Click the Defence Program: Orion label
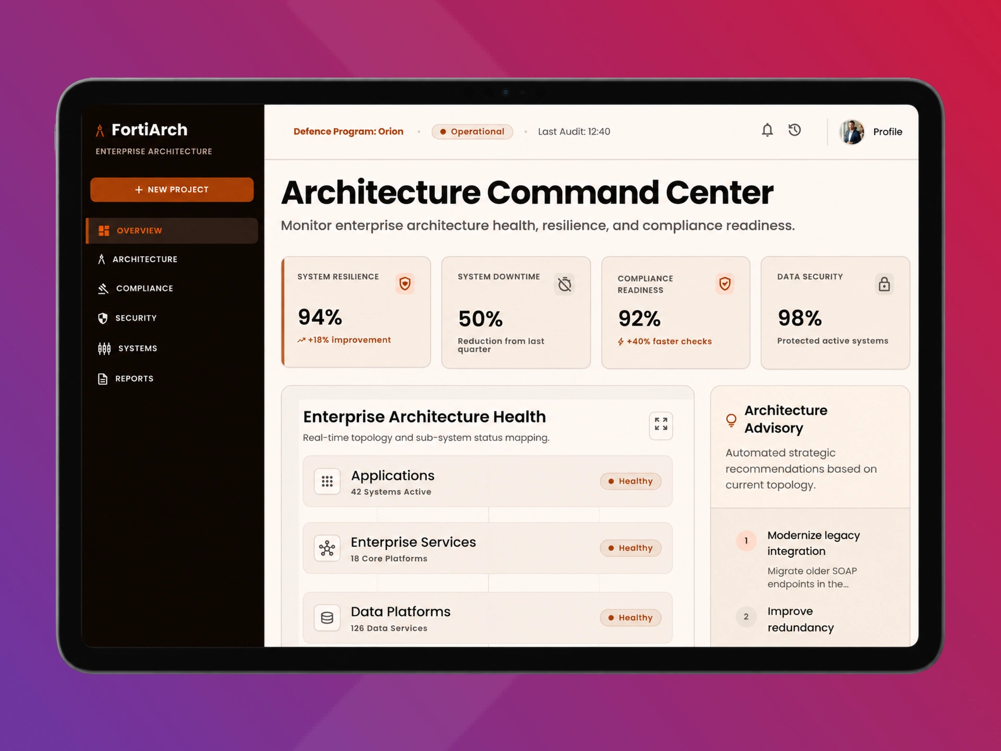The image size is (1001, 751). 348,131
